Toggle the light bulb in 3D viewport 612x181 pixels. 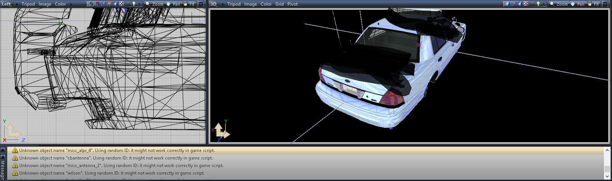pyautogui.click(x=538, y=4)
